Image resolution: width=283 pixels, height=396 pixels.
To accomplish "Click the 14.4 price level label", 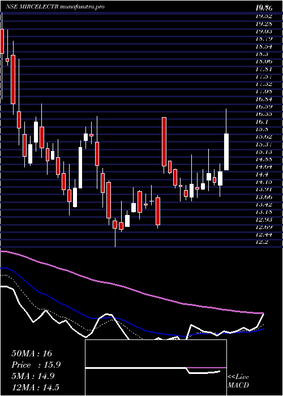I will point(262,174).
